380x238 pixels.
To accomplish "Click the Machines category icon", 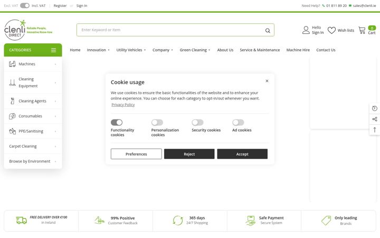I will pyautogui.click(x=12, y=64).
